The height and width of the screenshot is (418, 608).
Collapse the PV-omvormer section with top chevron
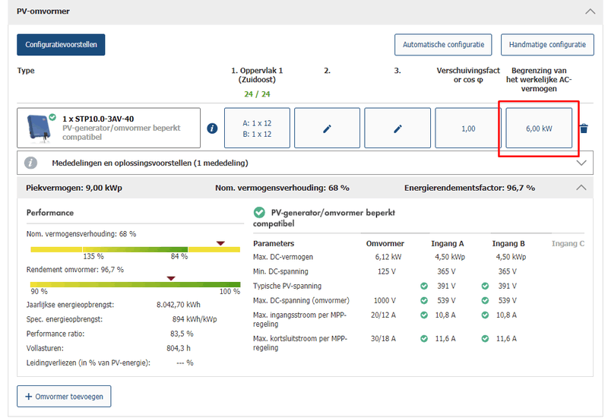point(590,11)
